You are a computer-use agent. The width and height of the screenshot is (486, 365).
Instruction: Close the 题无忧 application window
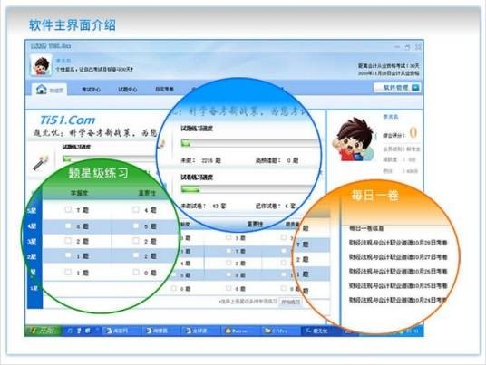click(418, 47)
